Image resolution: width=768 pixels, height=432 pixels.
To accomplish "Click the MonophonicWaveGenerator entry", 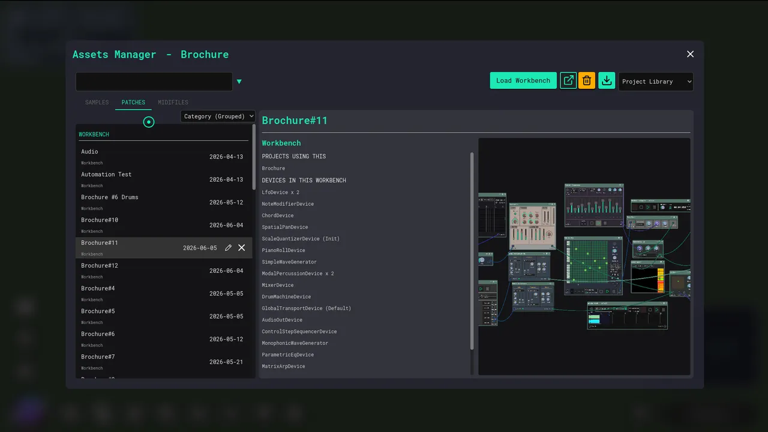I will (295, 343).
